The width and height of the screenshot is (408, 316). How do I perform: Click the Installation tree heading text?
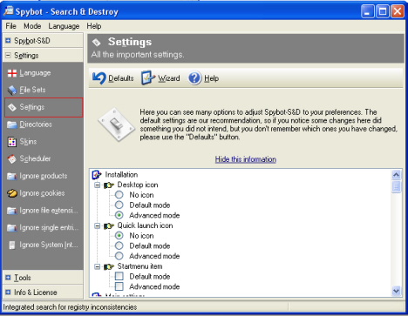[121, 175]
